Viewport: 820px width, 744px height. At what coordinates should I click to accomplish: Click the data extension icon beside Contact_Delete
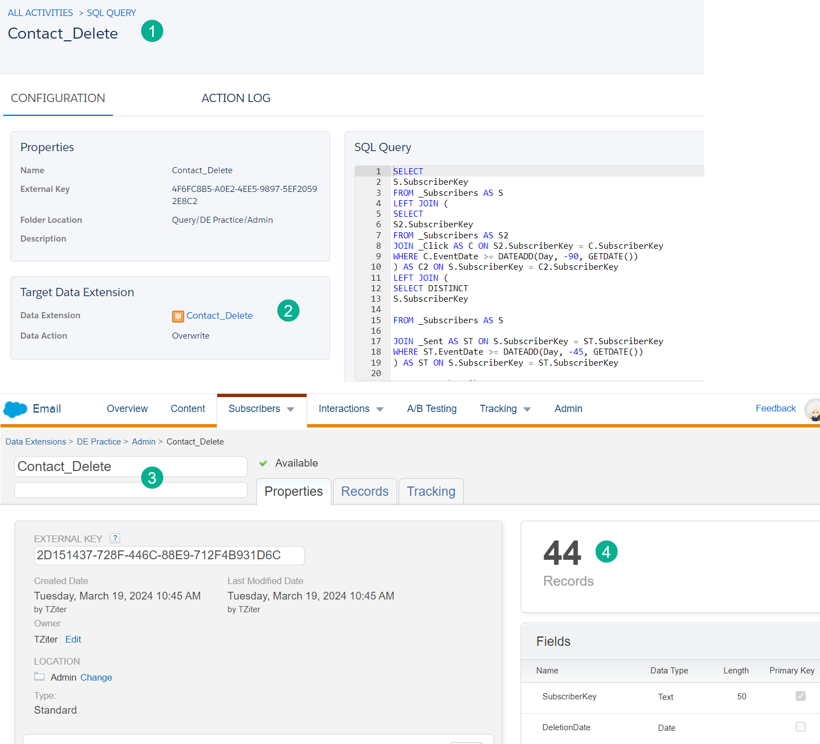[178, 315]
